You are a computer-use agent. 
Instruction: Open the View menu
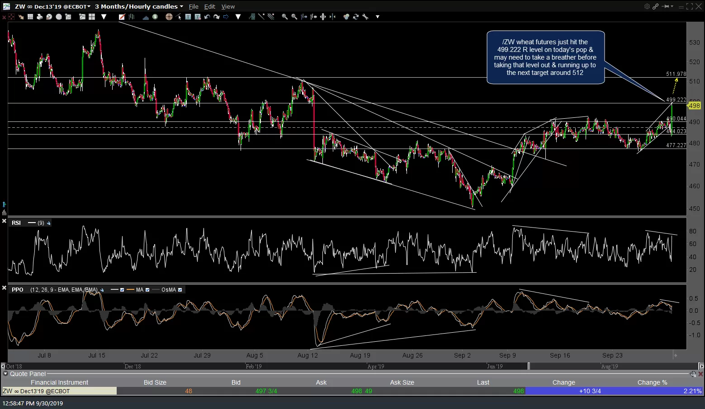click(228, 6)
